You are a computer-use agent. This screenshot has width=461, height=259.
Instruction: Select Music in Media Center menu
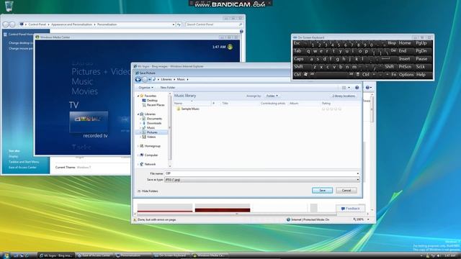click(82, 81)
